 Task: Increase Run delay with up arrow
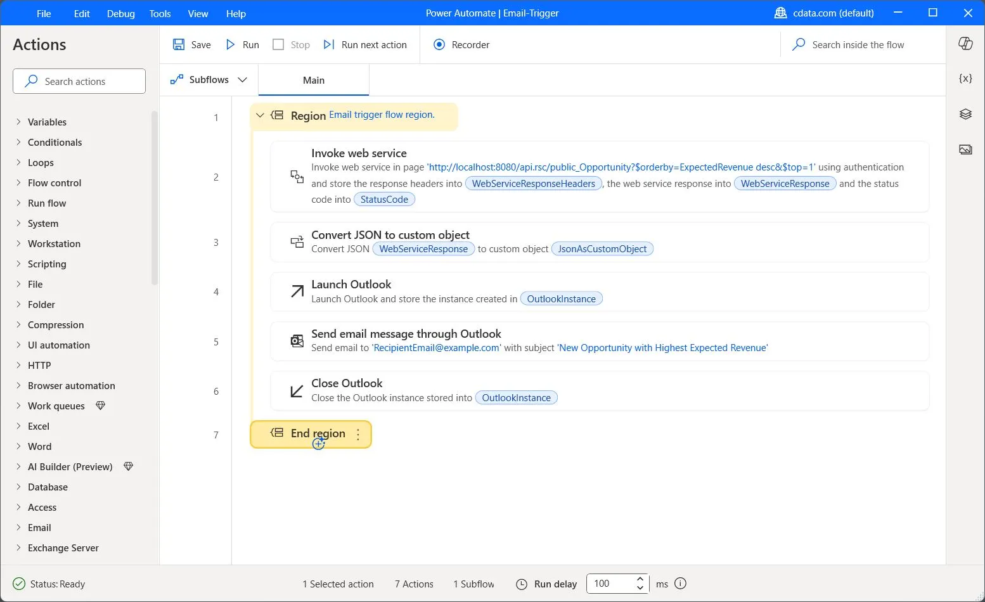coord(640,579)
